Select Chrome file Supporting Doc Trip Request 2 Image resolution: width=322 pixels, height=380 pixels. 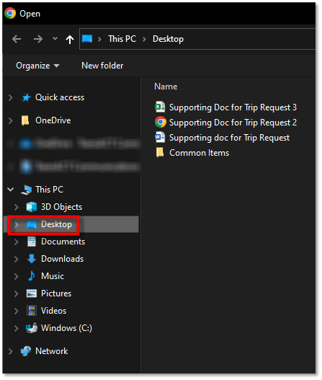coord(225,123)
